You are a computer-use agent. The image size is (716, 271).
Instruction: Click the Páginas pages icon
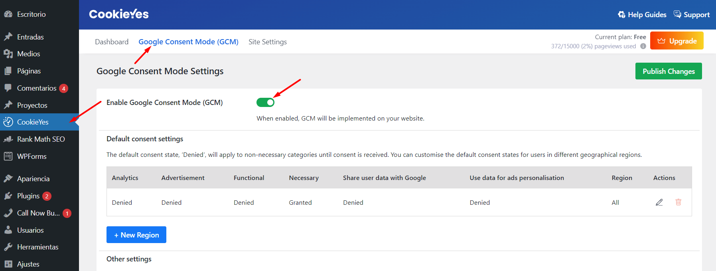coord(8,71)
